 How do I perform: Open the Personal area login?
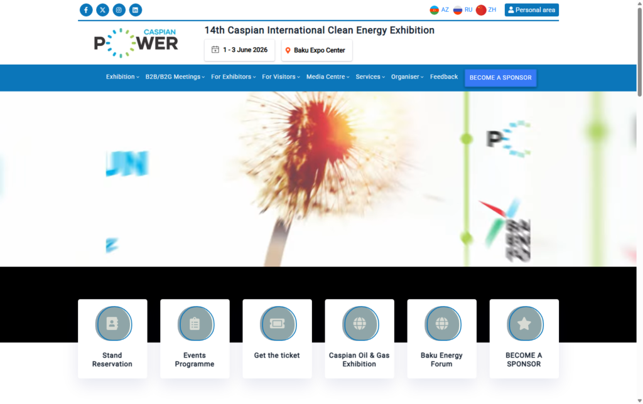coord(531,9)
